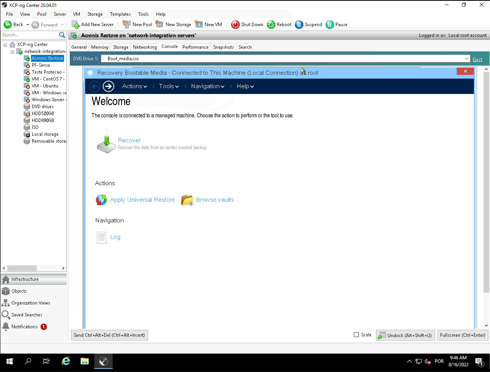Open the DVD Drive 1 dropdown
Screen dimensions: 490x372
pyautogui.click(x=467, y=59)
